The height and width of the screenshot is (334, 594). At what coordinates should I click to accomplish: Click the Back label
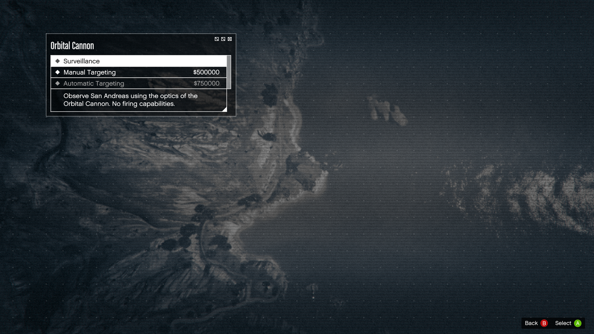(531, 323)
